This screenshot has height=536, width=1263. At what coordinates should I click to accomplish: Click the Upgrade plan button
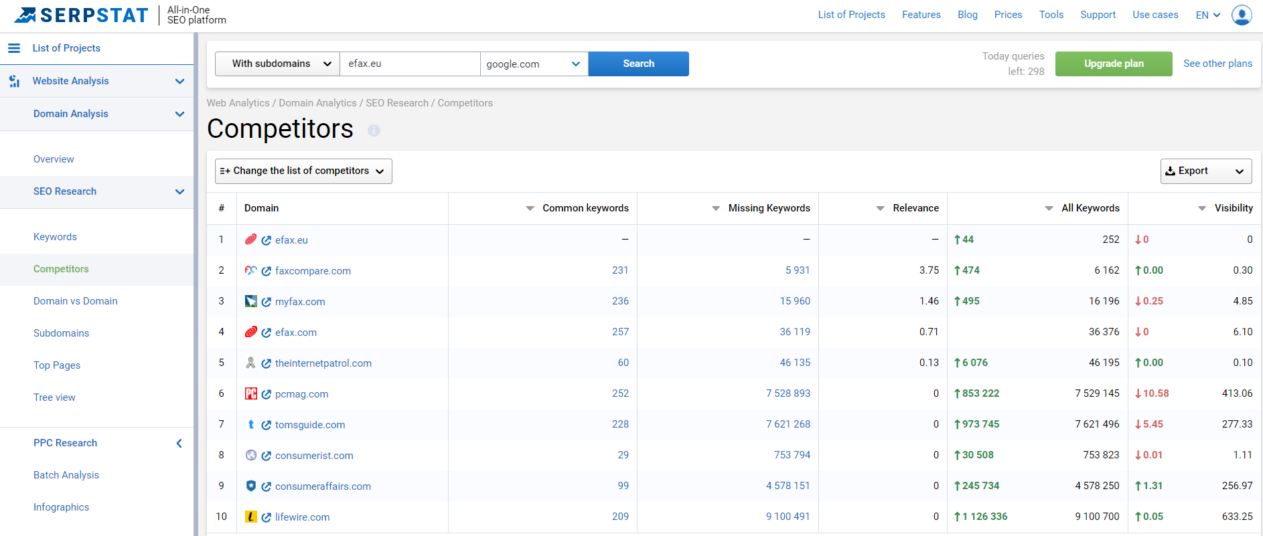pyautogui.click(x=1114, y=64)
